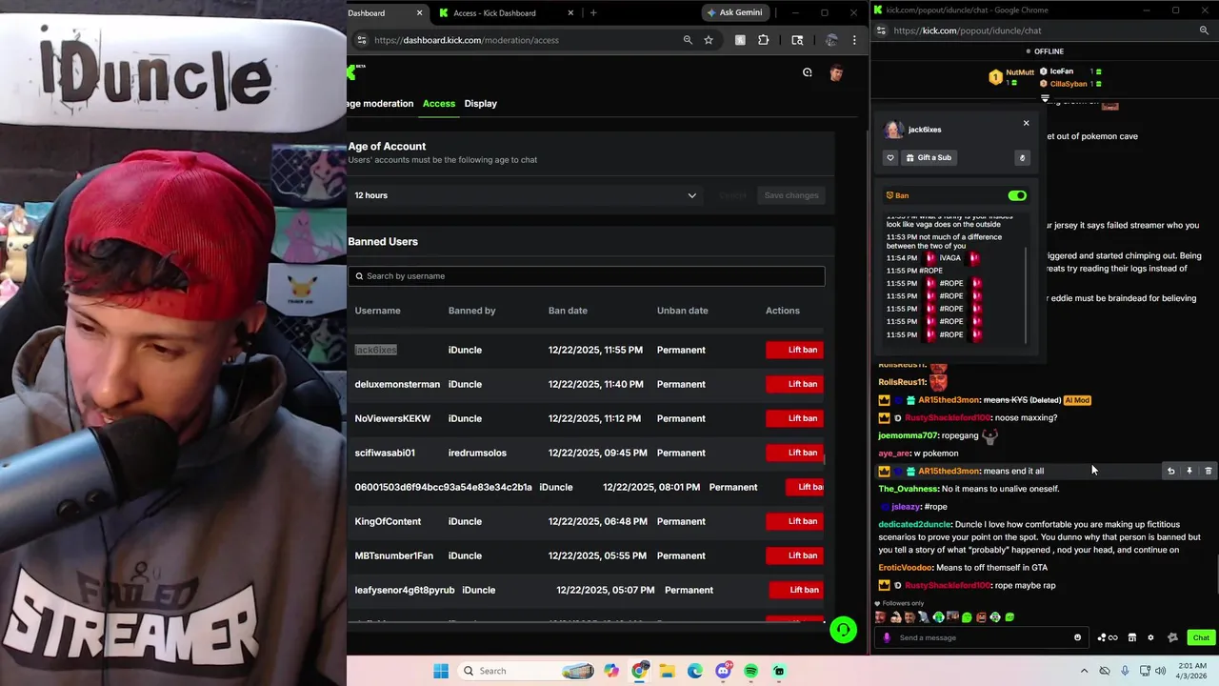Open Chrome's three-dot menu in dashboard window
Screen dimensions: 1219x686
click(x=854, y=40)
